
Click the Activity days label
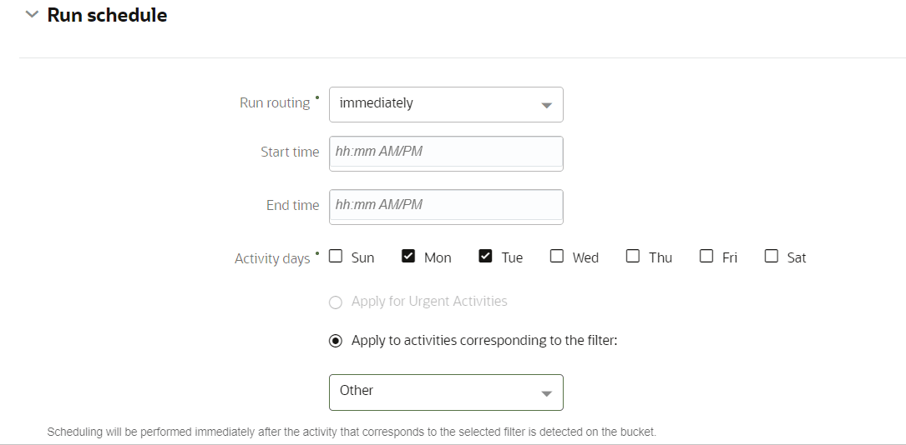272,259
